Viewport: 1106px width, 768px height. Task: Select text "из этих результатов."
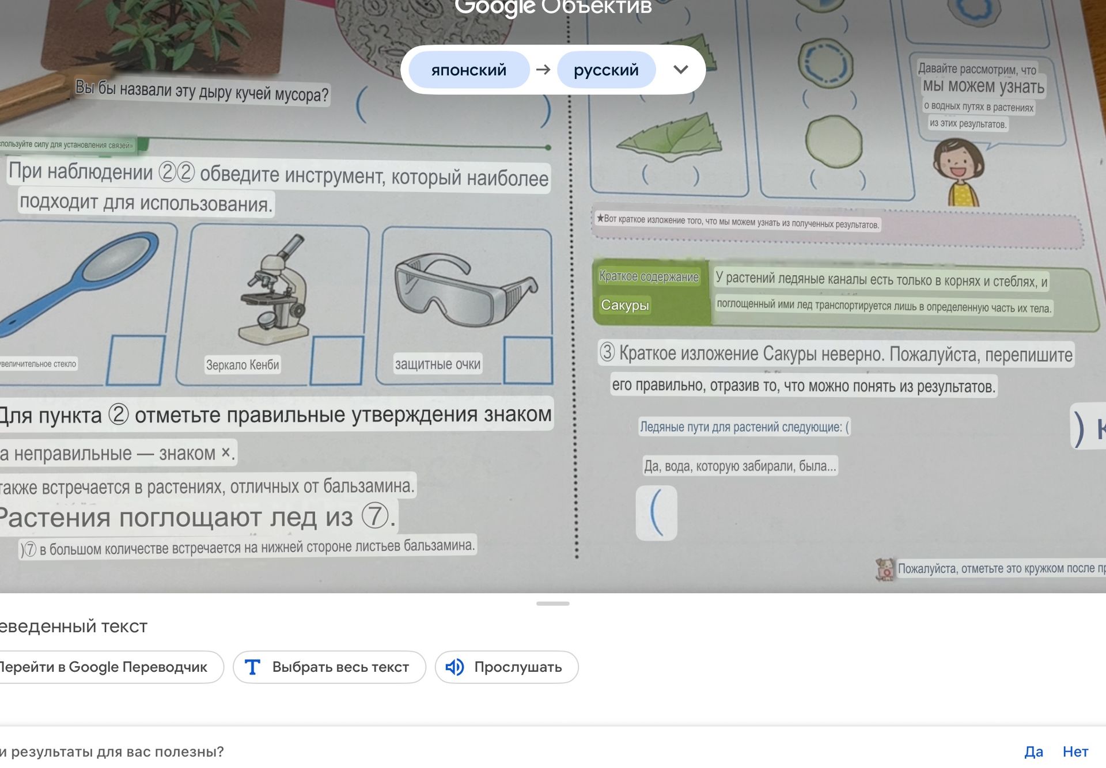pos(968,123)
